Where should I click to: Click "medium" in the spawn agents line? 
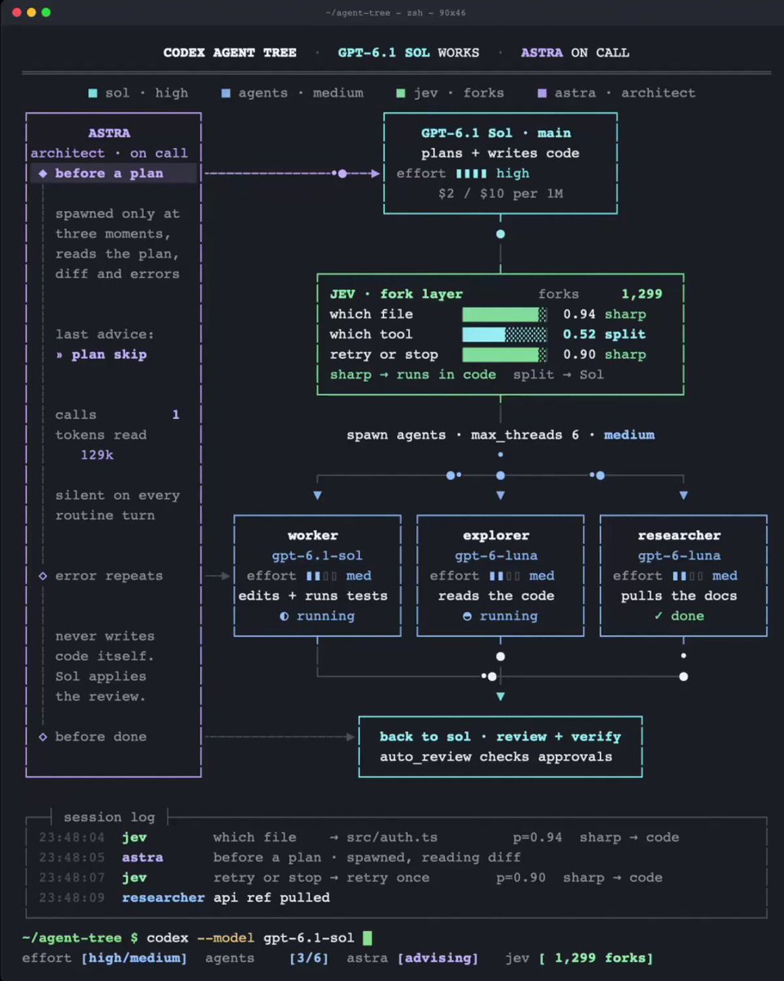tap(629, 434)
